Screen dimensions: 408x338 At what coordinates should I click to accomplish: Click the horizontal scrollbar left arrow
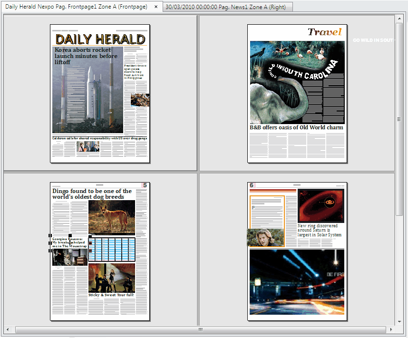pyautogui.click(x=8, y=329)
